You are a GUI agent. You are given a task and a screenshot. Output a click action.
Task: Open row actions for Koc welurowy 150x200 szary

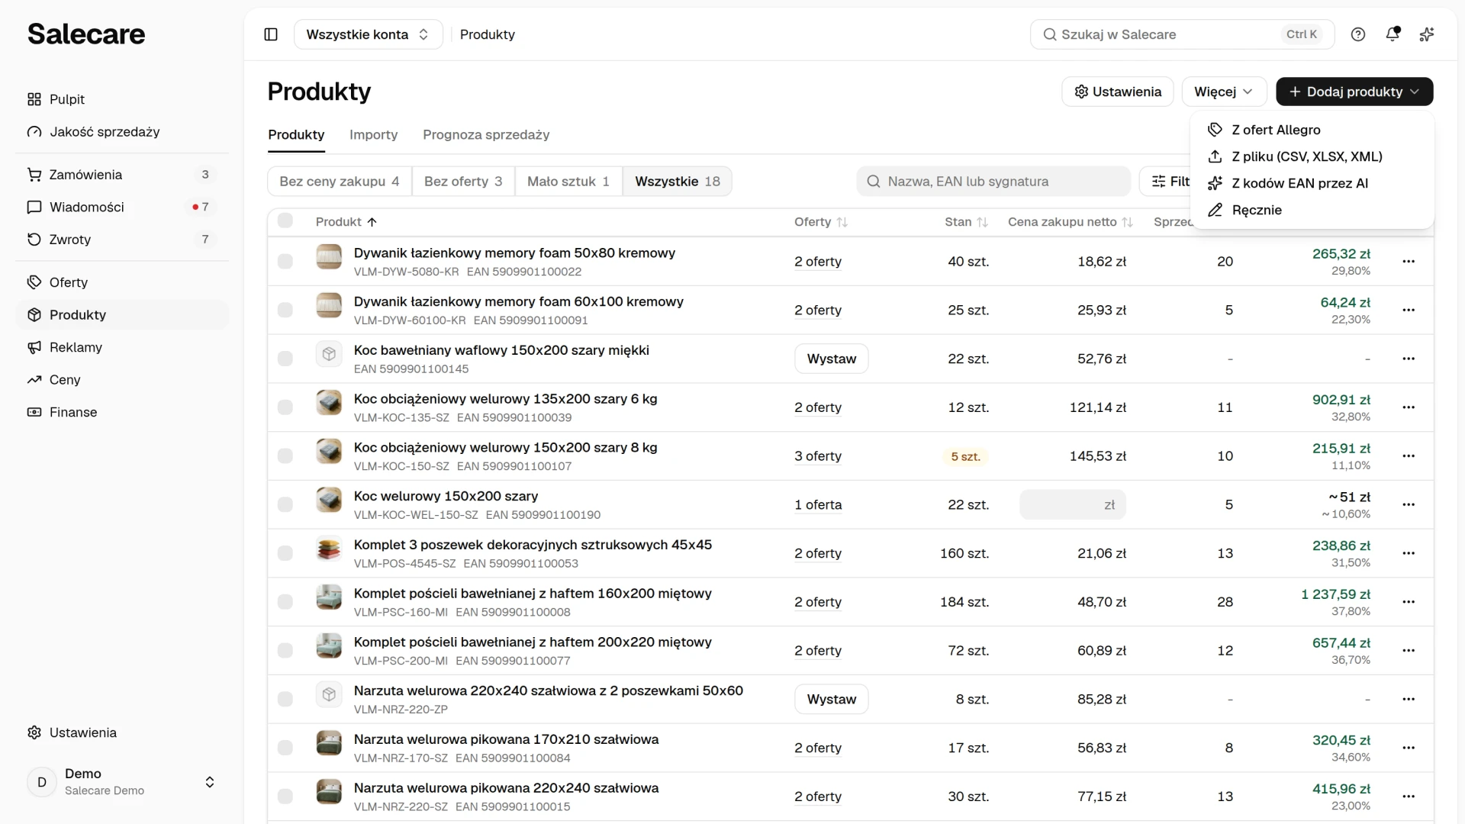[1409, 504]
